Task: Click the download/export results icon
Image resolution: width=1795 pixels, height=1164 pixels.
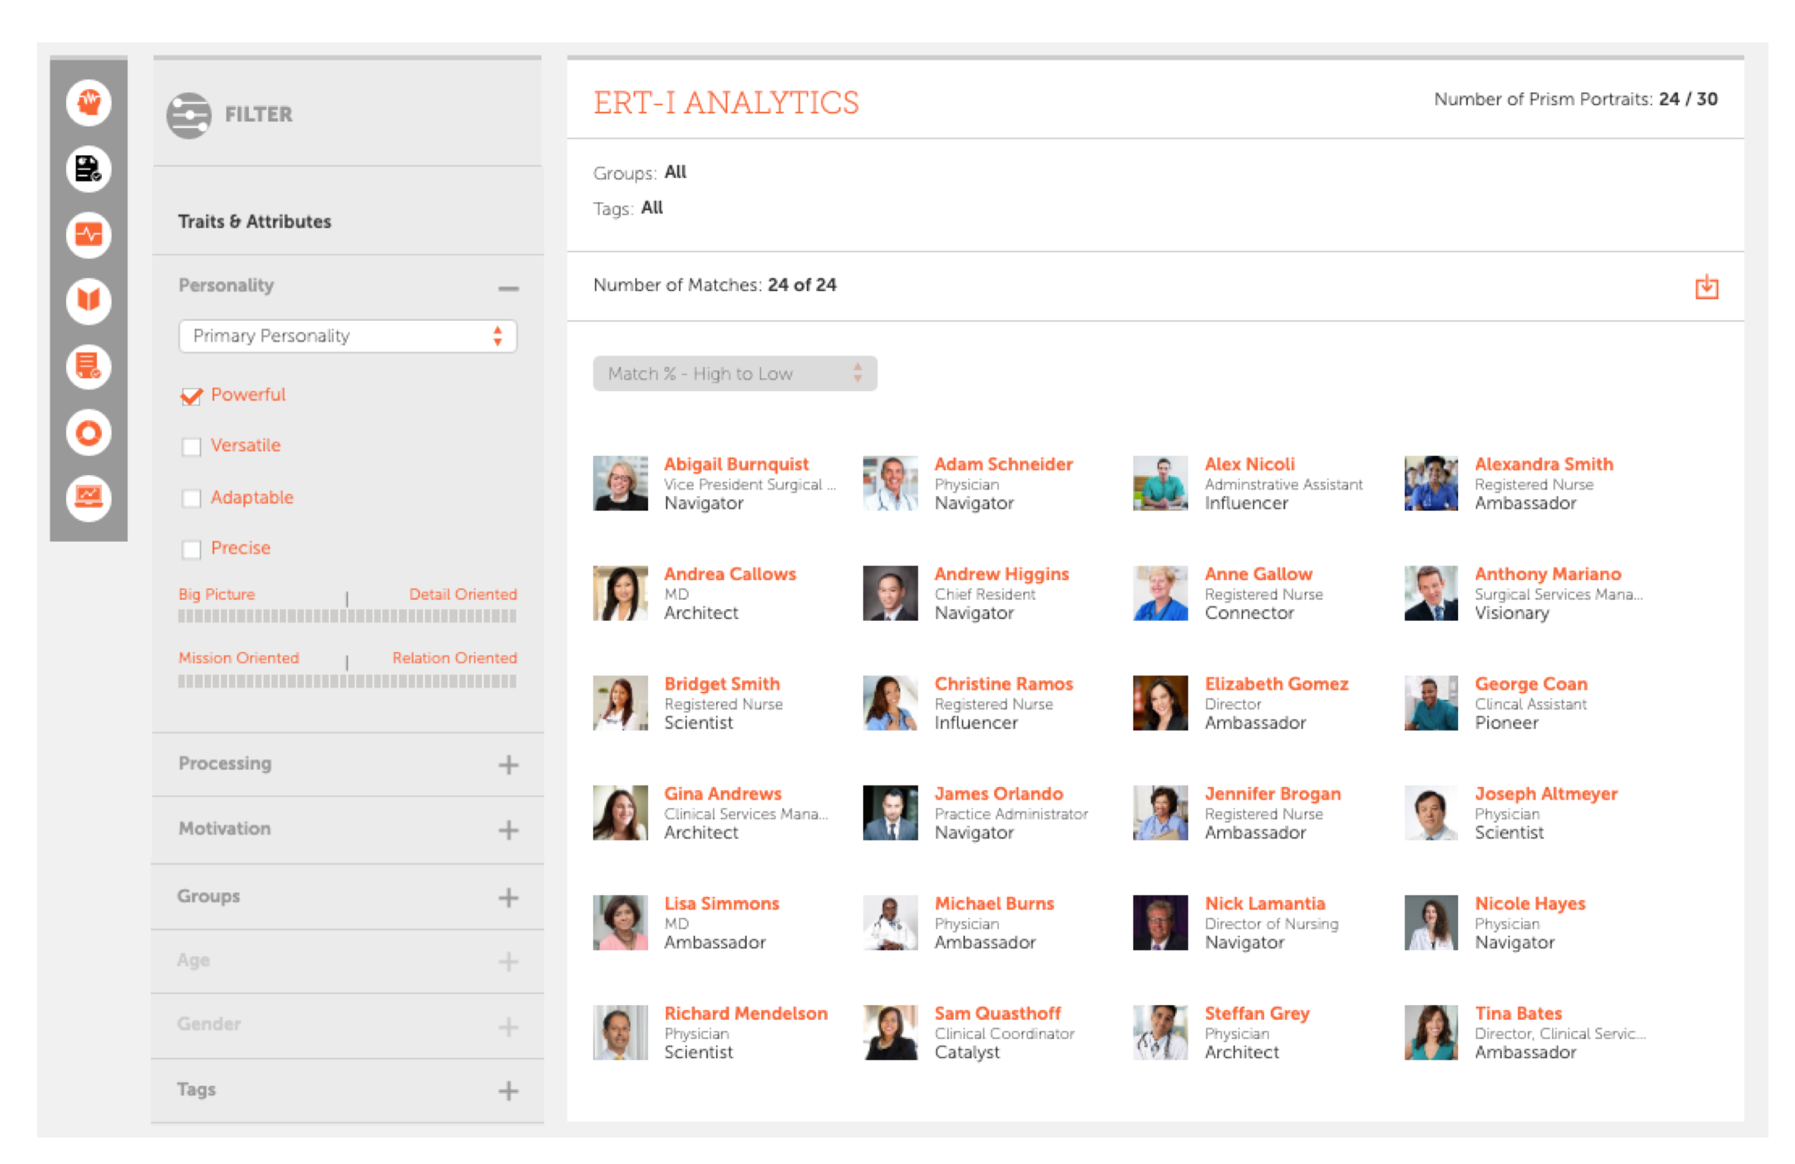Action: [1708, 286]
